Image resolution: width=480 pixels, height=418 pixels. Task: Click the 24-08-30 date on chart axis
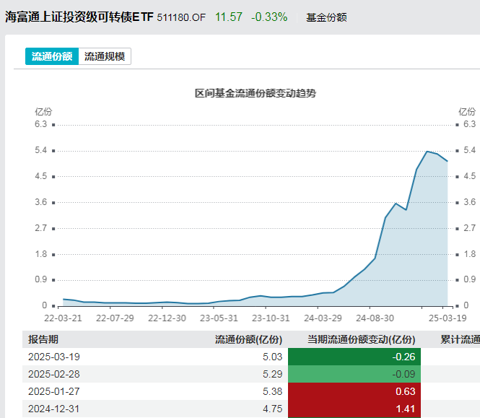[375, 317]
